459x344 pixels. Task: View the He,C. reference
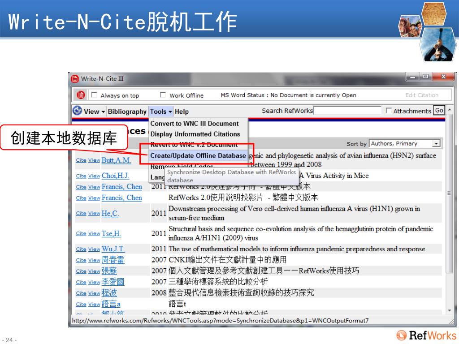click(x=94, y=213)
